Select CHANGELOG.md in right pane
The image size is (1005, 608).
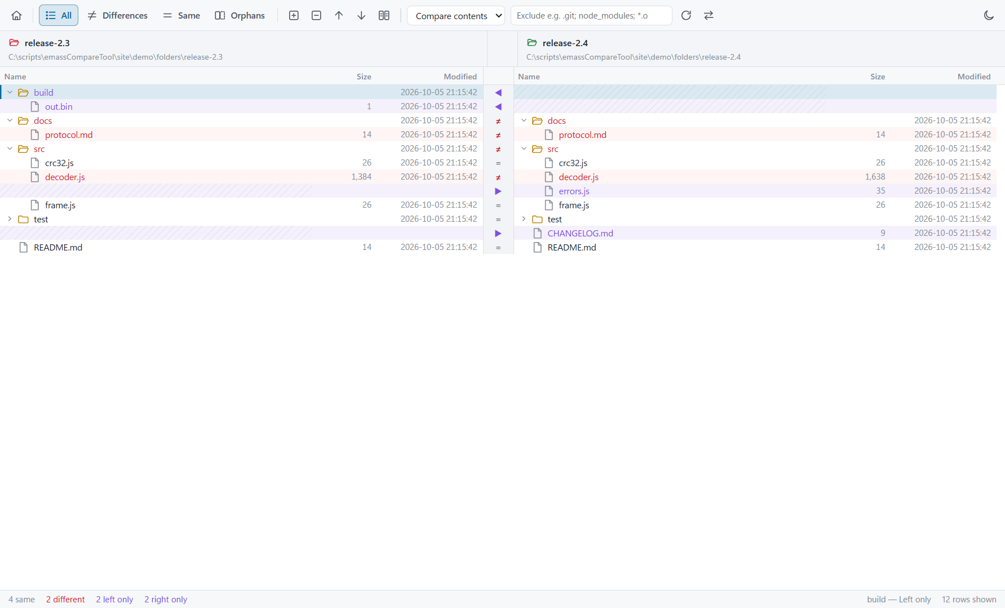(x=580, y=233)
